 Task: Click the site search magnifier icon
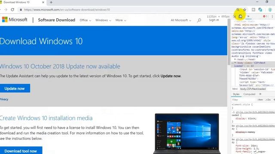pyautogui.click(x=199, y=21)
